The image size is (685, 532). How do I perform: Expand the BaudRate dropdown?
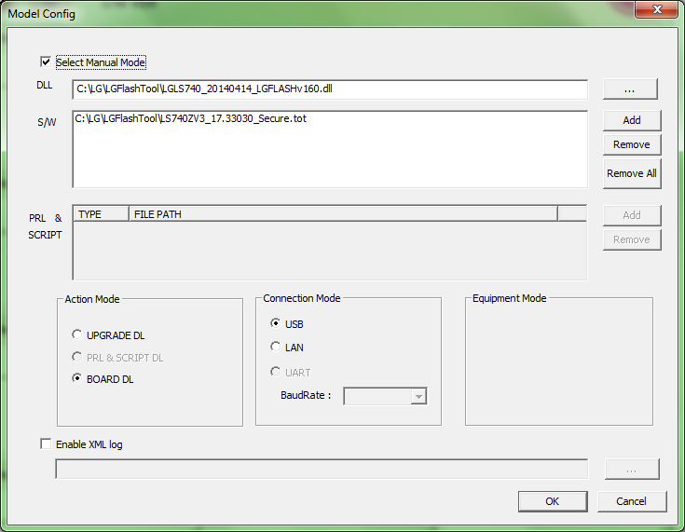[x=418, y=397]
